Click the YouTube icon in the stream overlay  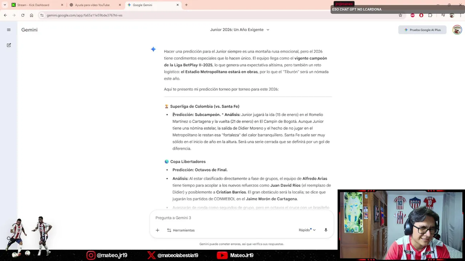222,255
